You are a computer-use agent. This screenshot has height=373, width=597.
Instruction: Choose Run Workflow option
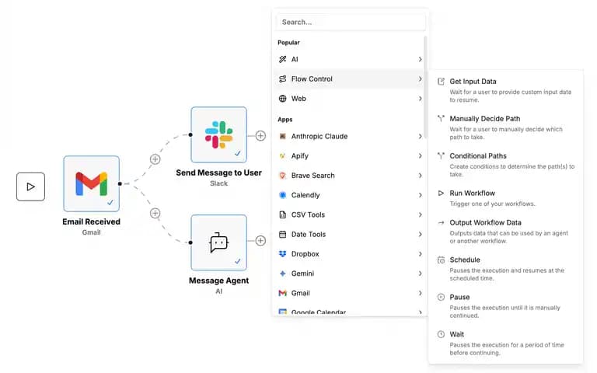coord(505,198)
